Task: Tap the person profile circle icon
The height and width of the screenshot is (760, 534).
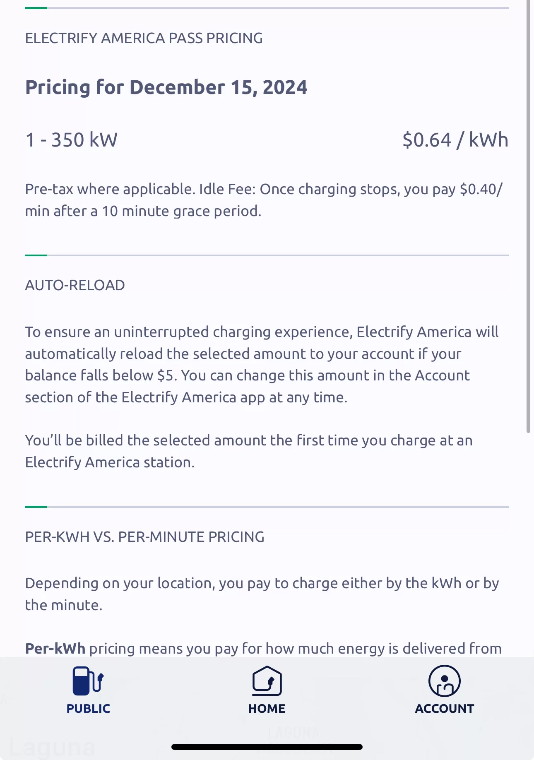Action: [x=445, y=681]
